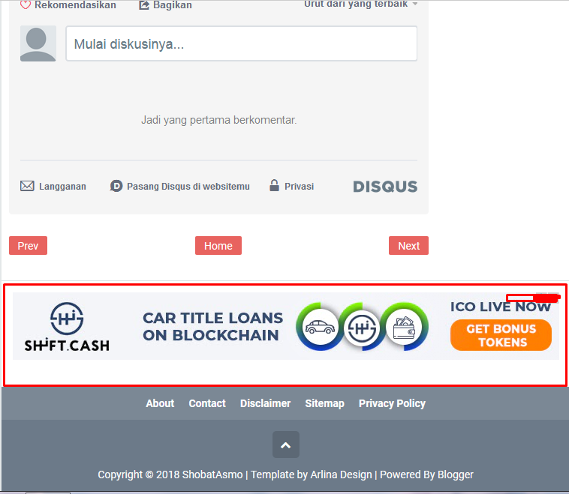This screenshot has width=569, height=494.
Task: Click the Home button
Action: tap(218, 246)
